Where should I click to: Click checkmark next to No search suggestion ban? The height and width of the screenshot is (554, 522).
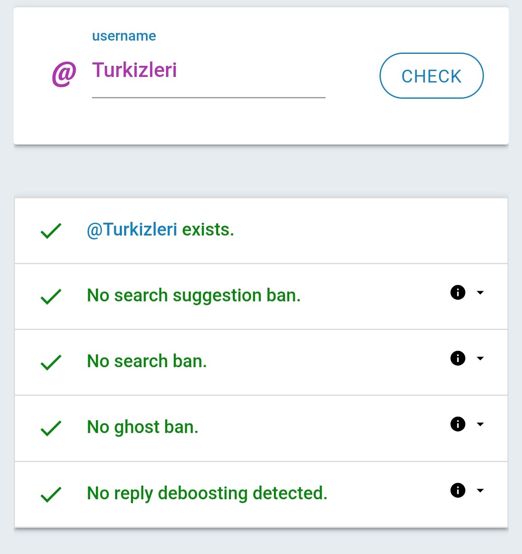[51, 296]
